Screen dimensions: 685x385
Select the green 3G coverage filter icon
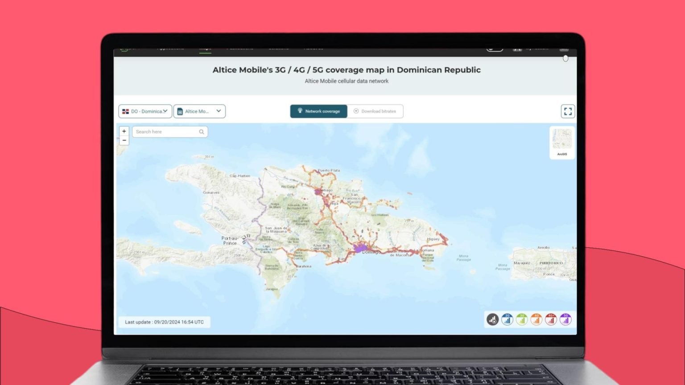point(521,319)
